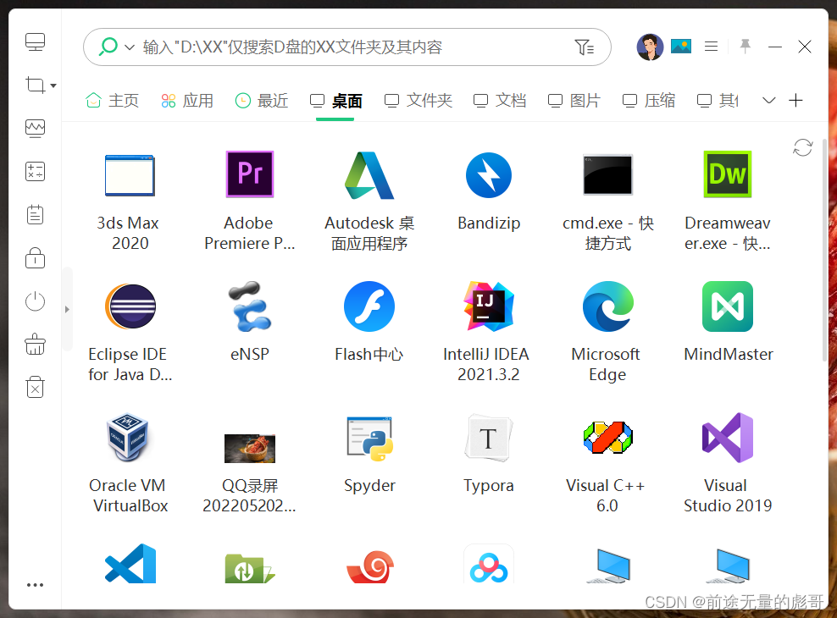837x618 pixels.
Task: Click the user avatar picture
Action: (x=650, y=47)
